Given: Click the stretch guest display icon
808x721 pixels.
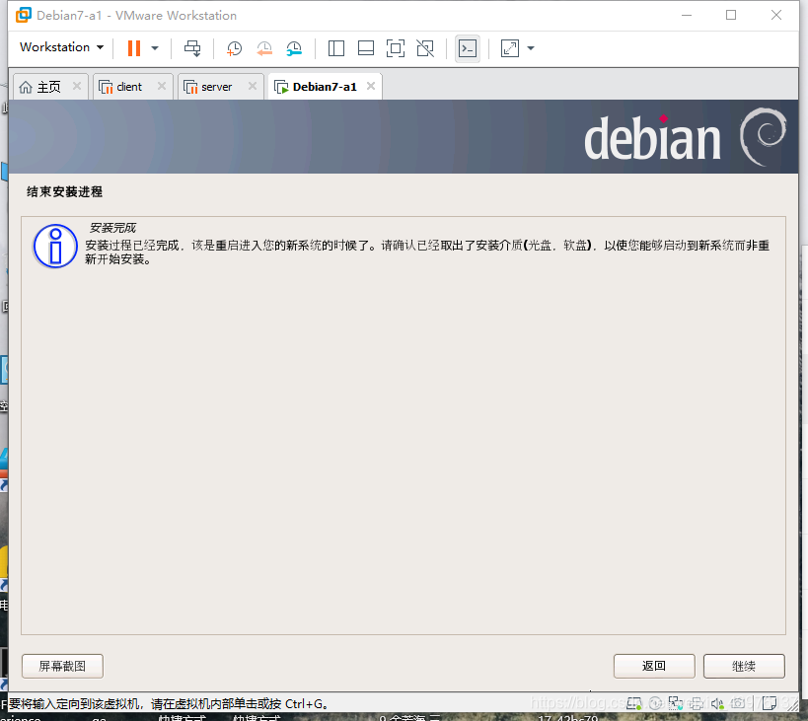Looking at the screenshot, I should click(x=510, y=48).
